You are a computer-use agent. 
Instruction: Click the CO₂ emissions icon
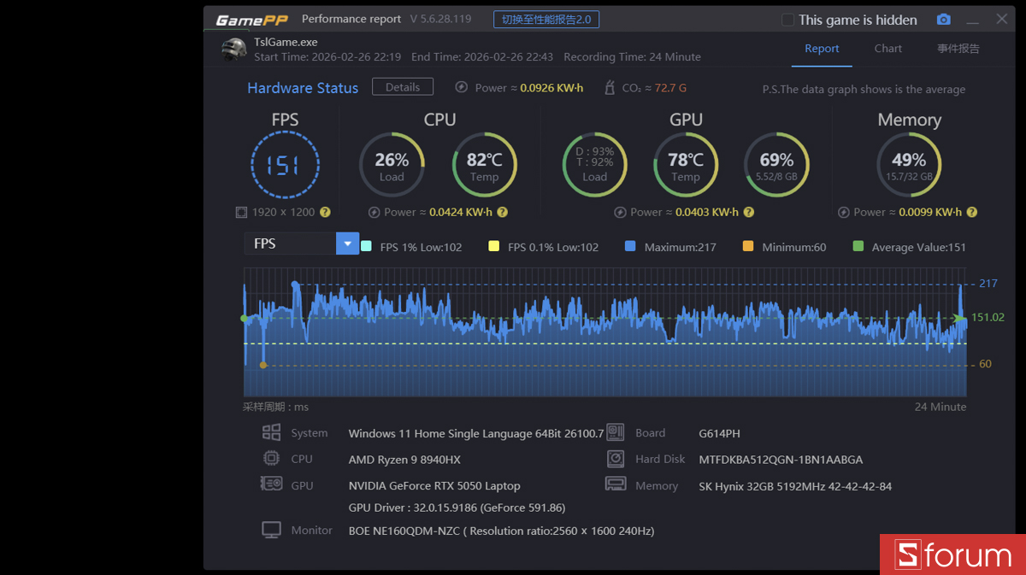pos(610,86)
